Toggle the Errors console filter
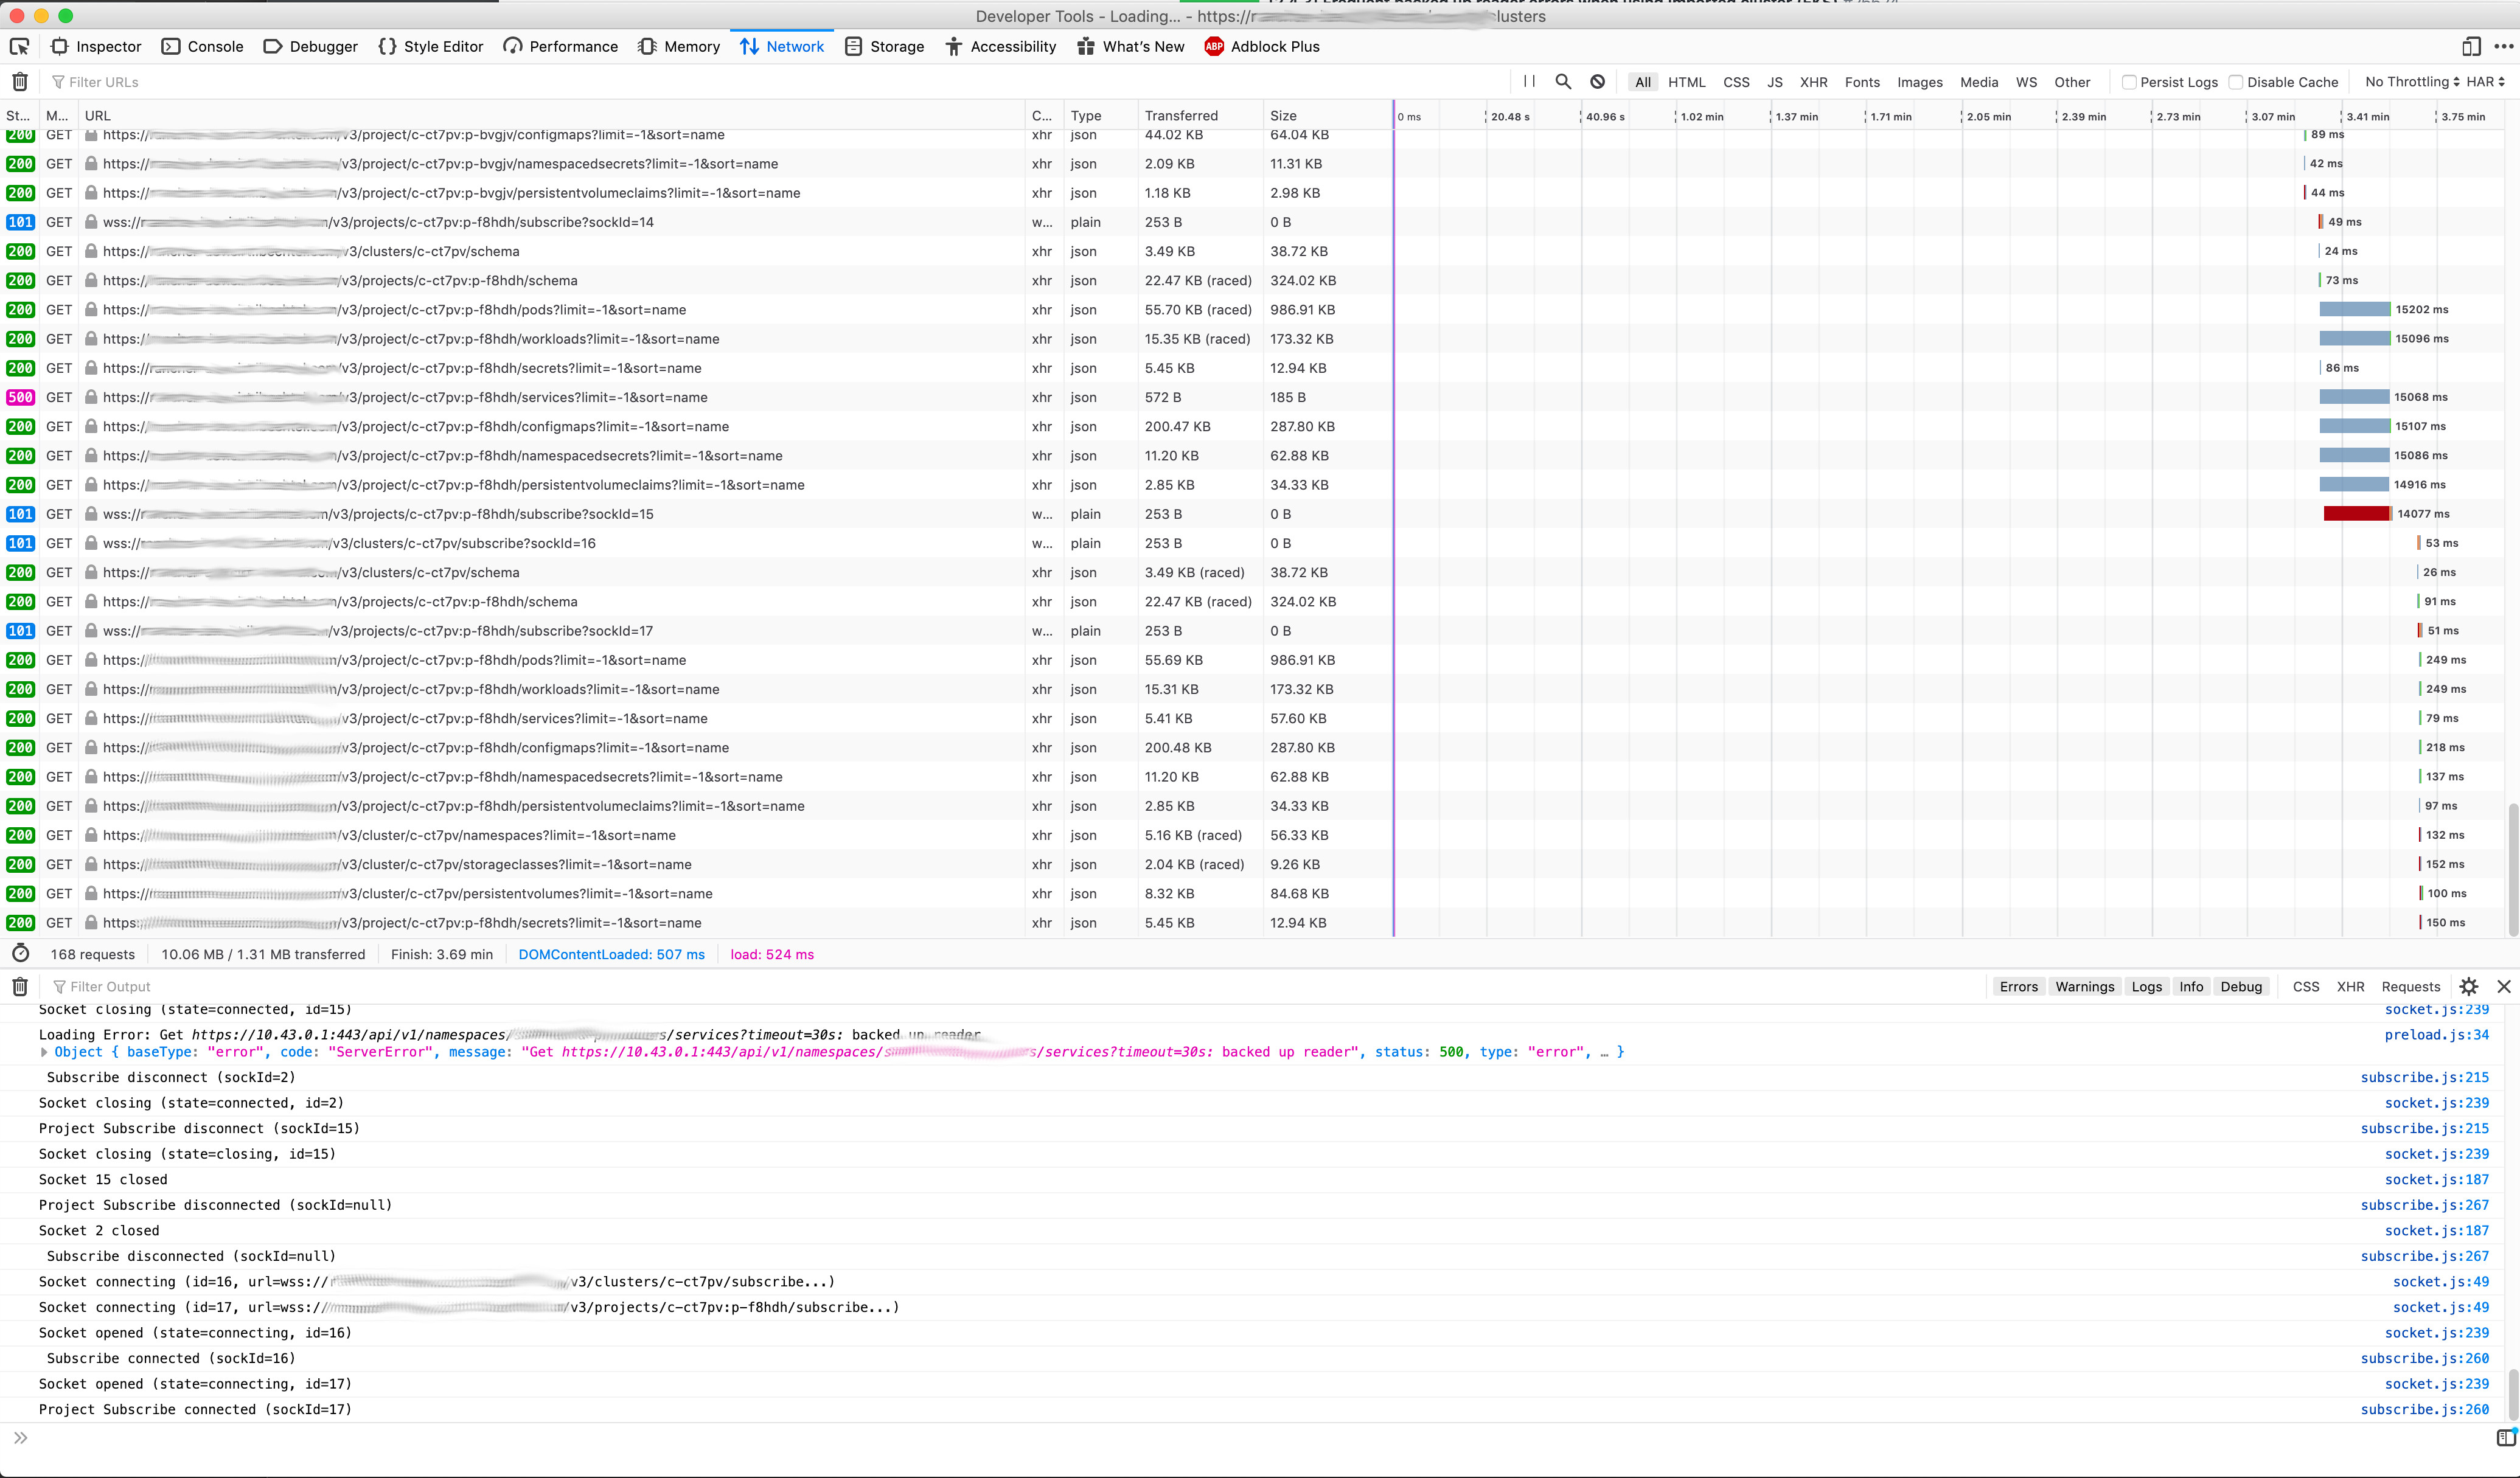The width and height of the screenshot is (2520, 1478). (x=2018, y=986)
